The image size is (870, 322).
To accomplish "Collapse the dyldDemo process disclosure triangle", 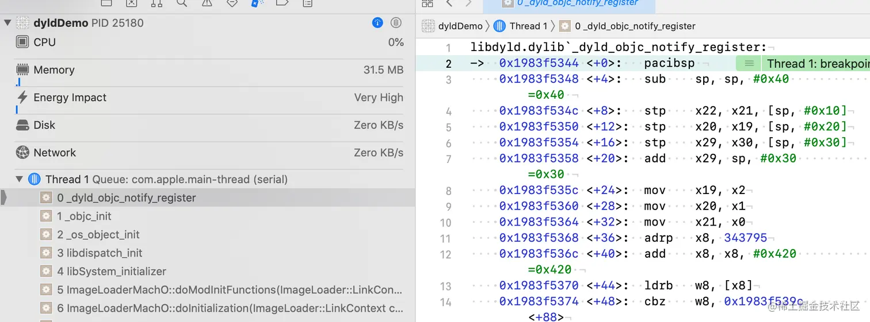I will coord(7,23).
